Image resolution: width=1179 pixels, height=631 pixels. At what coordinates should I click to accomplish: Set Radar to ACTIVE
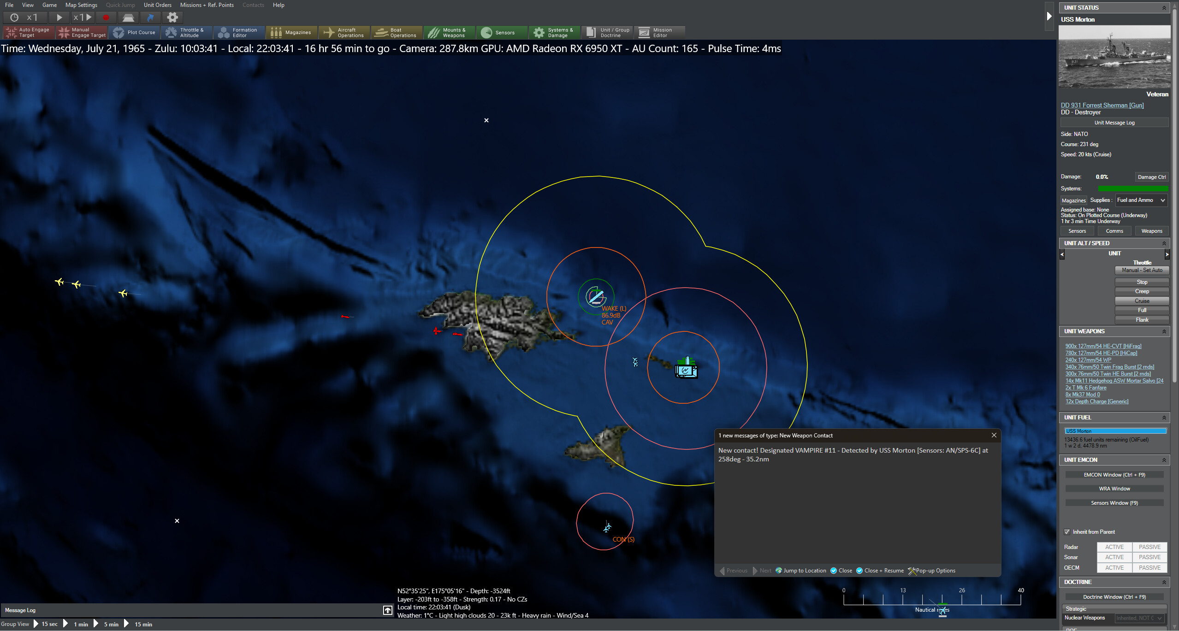tap(1114, 546)
